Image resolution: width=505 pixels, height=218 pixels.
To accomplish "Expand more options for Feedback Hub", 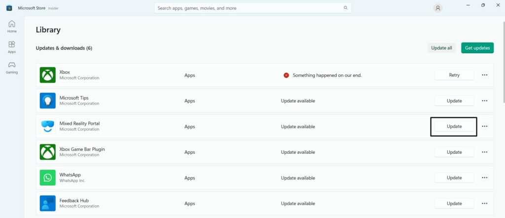I will [484, 203].
